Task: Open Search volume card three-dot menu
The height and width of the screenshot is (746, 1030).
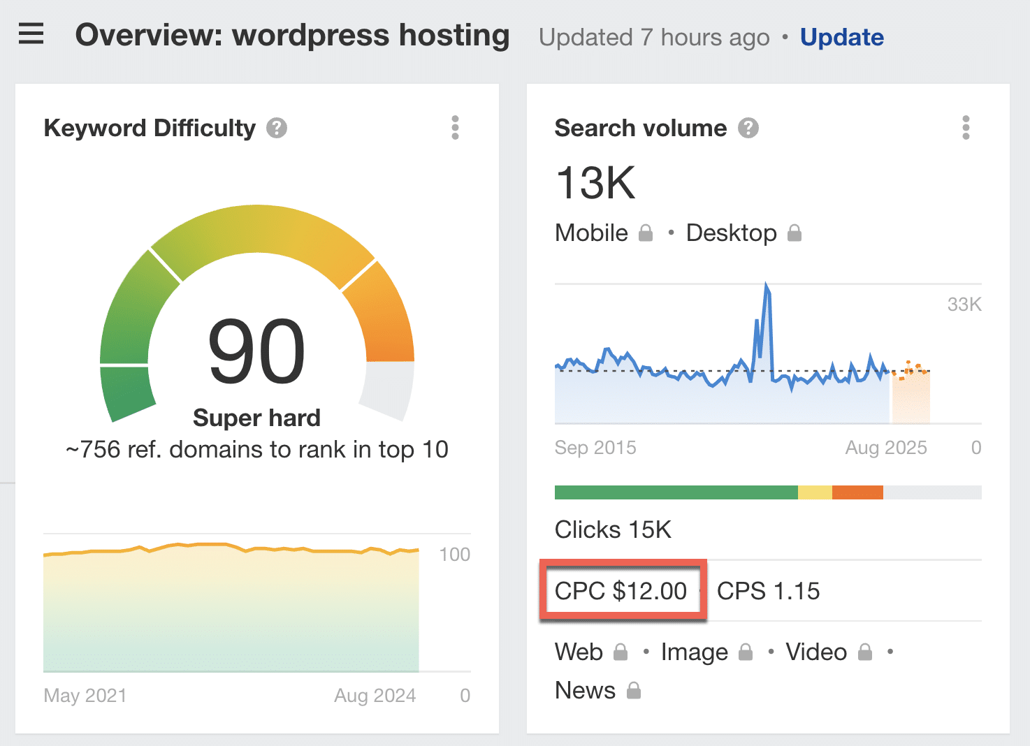Action: click(966, 128)
